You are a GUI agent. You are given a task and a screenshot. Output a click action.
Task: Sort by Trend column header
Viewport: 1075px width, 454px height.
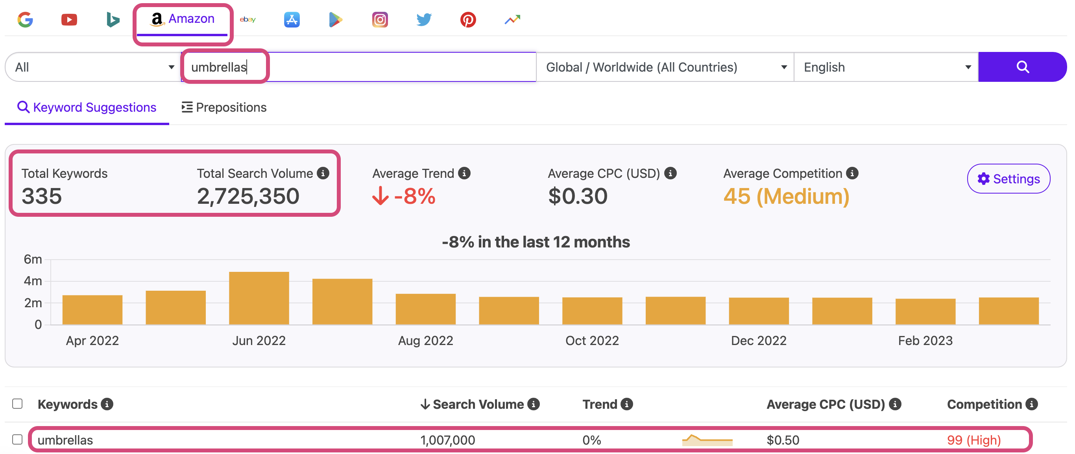[600, 404]
